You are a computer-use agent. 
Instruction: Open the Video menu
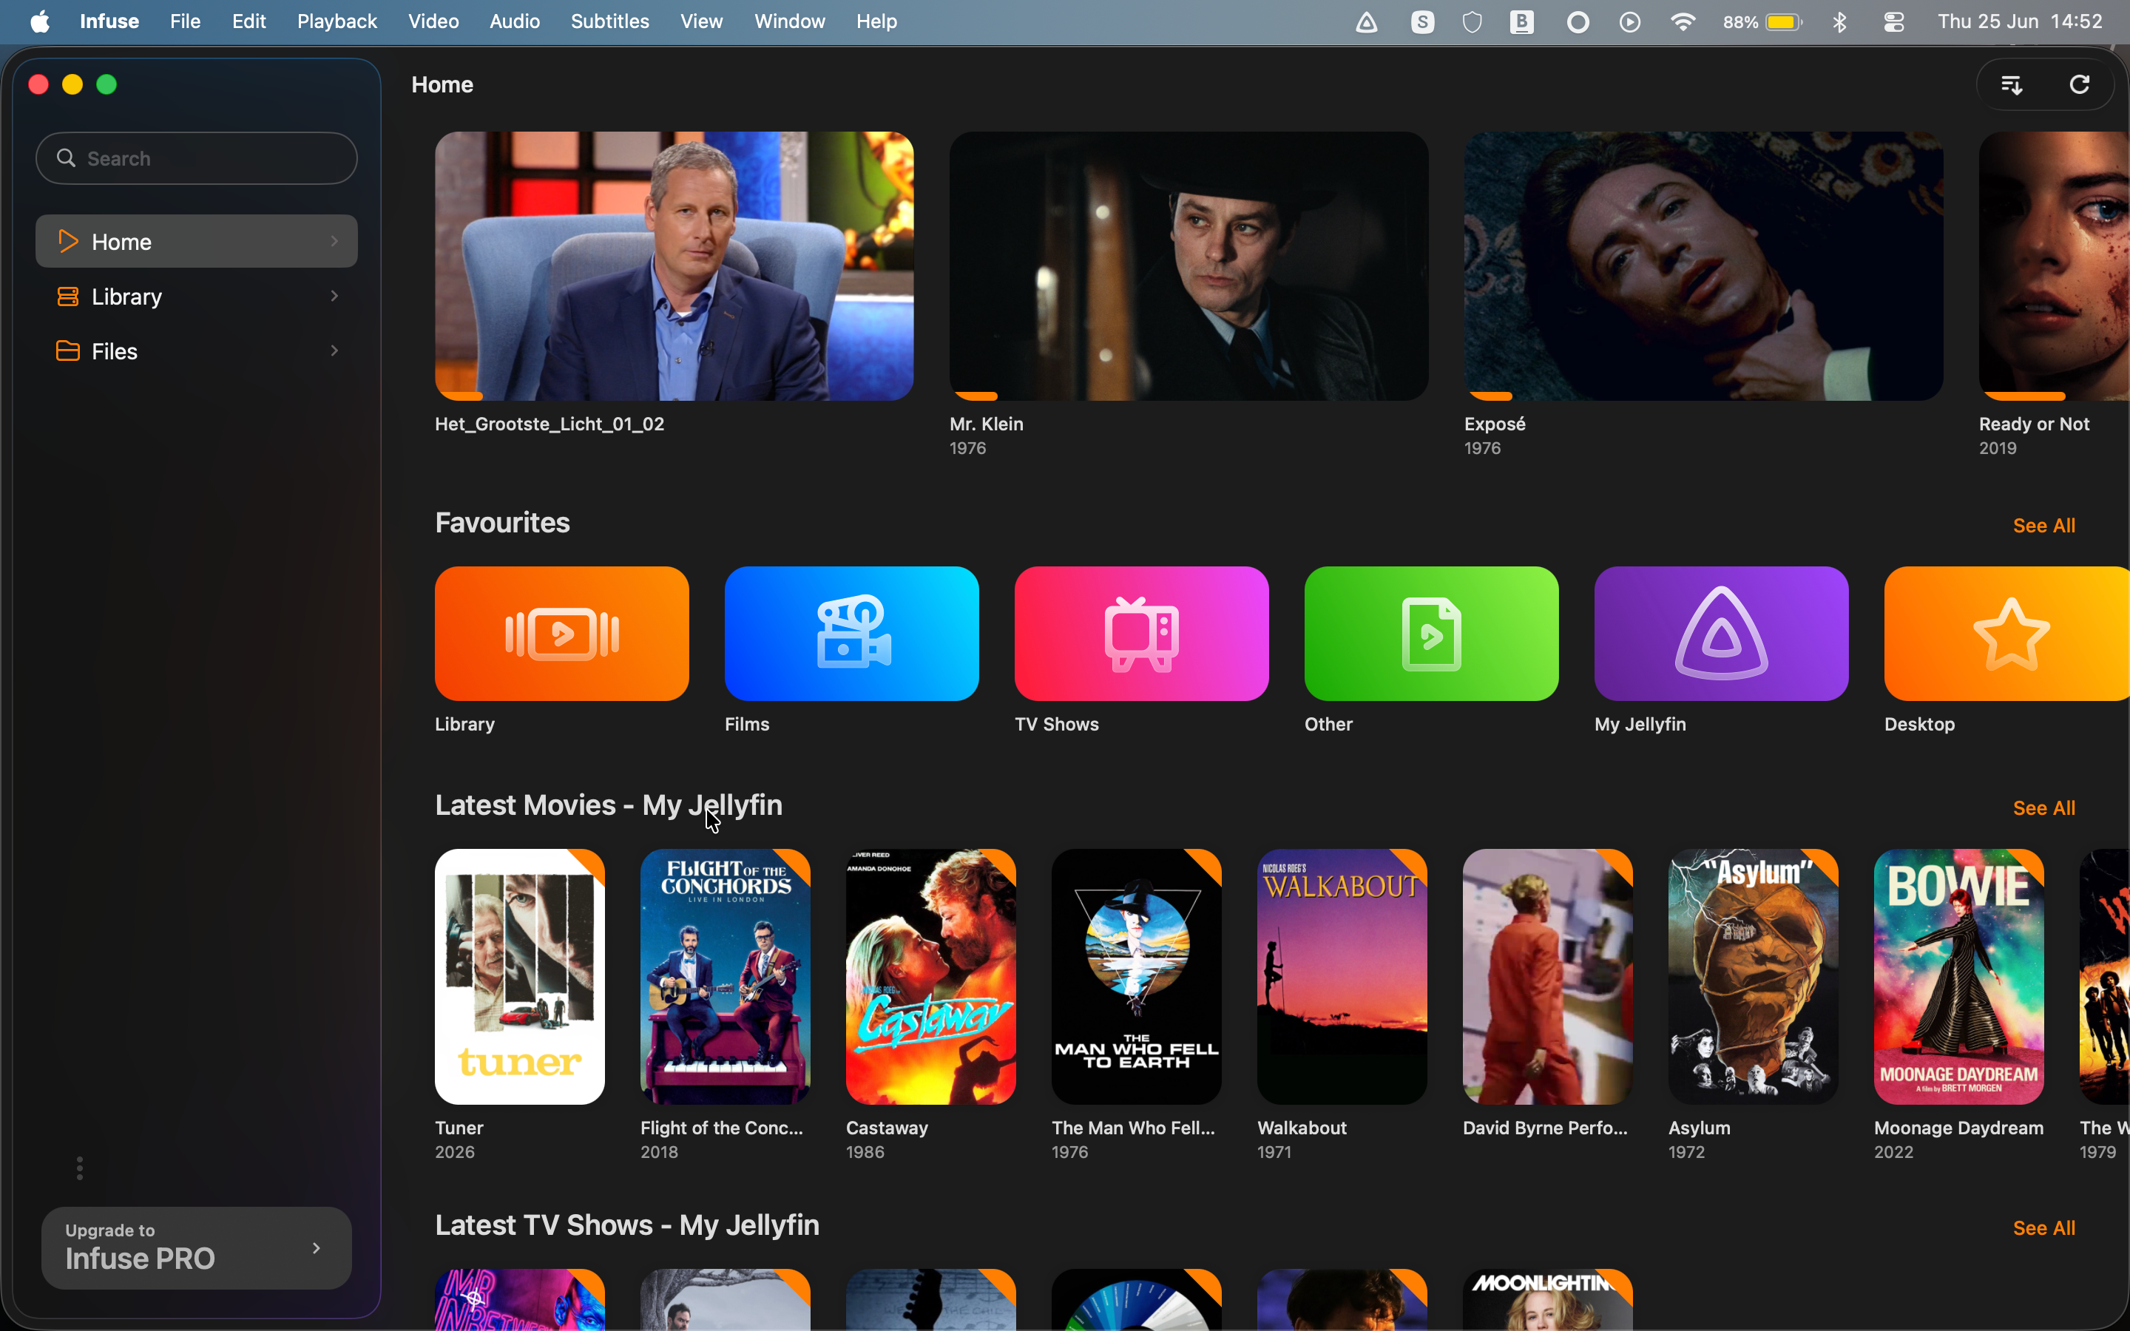click(x=433, y=21)
